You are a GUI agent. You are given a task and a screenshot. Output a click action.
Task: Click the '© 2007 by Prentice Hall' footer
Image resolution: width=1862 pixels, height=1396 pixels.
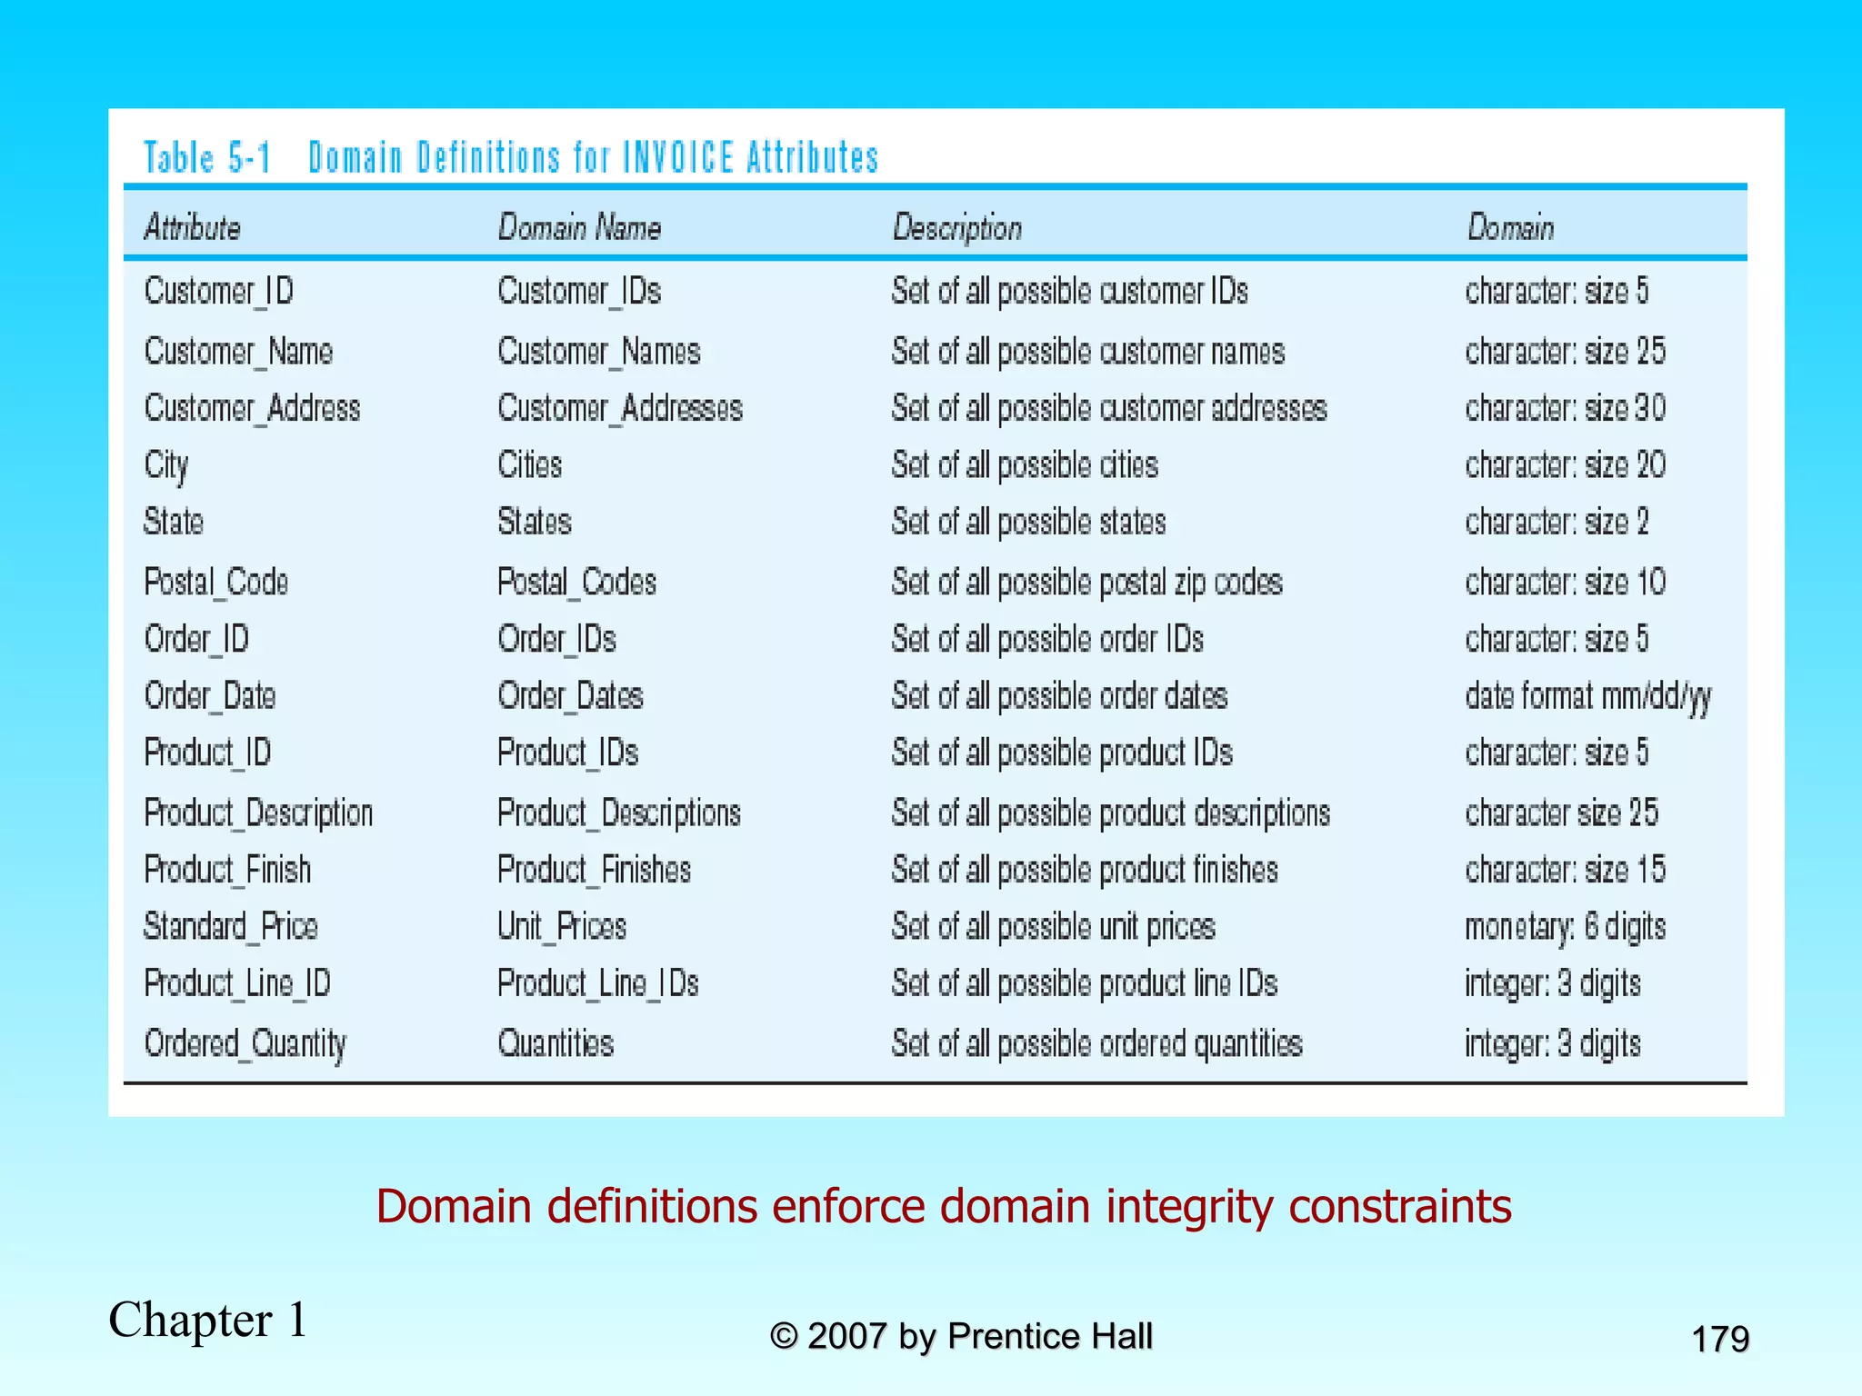[x=961, y=1337]
